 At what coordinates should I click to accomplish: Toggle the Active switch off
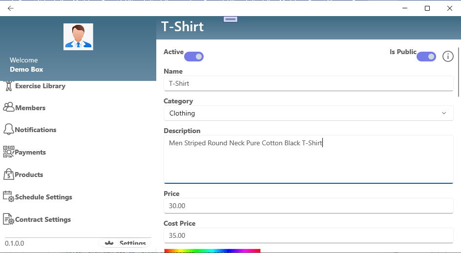tap(194, 57)
